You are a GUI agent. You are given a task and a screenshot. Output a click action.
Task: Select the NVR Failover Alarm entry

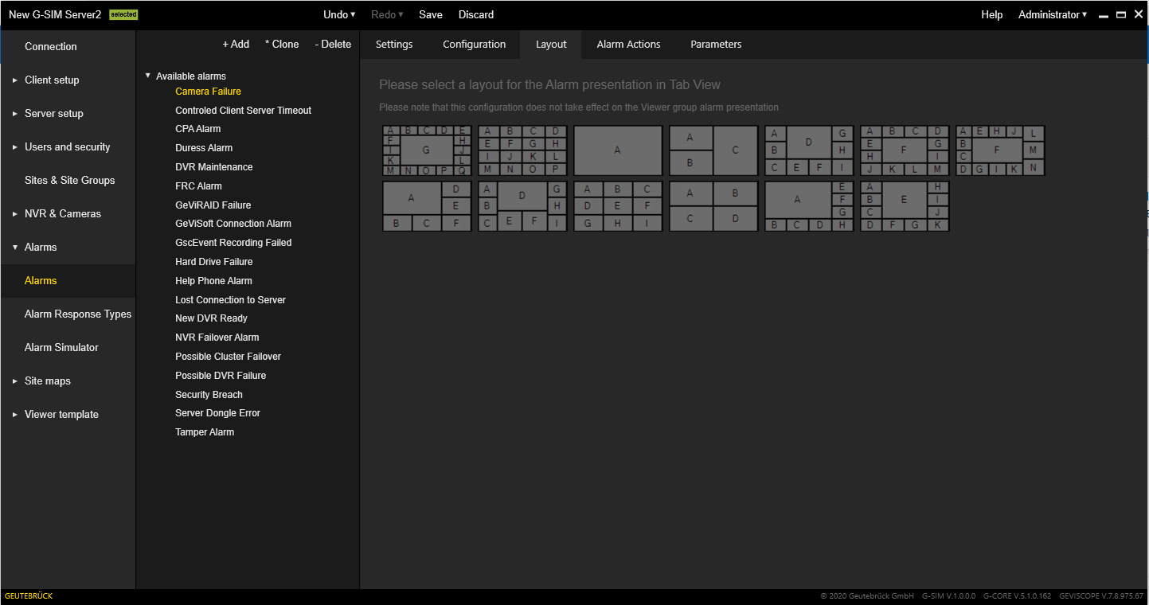(x=217, y=338)
